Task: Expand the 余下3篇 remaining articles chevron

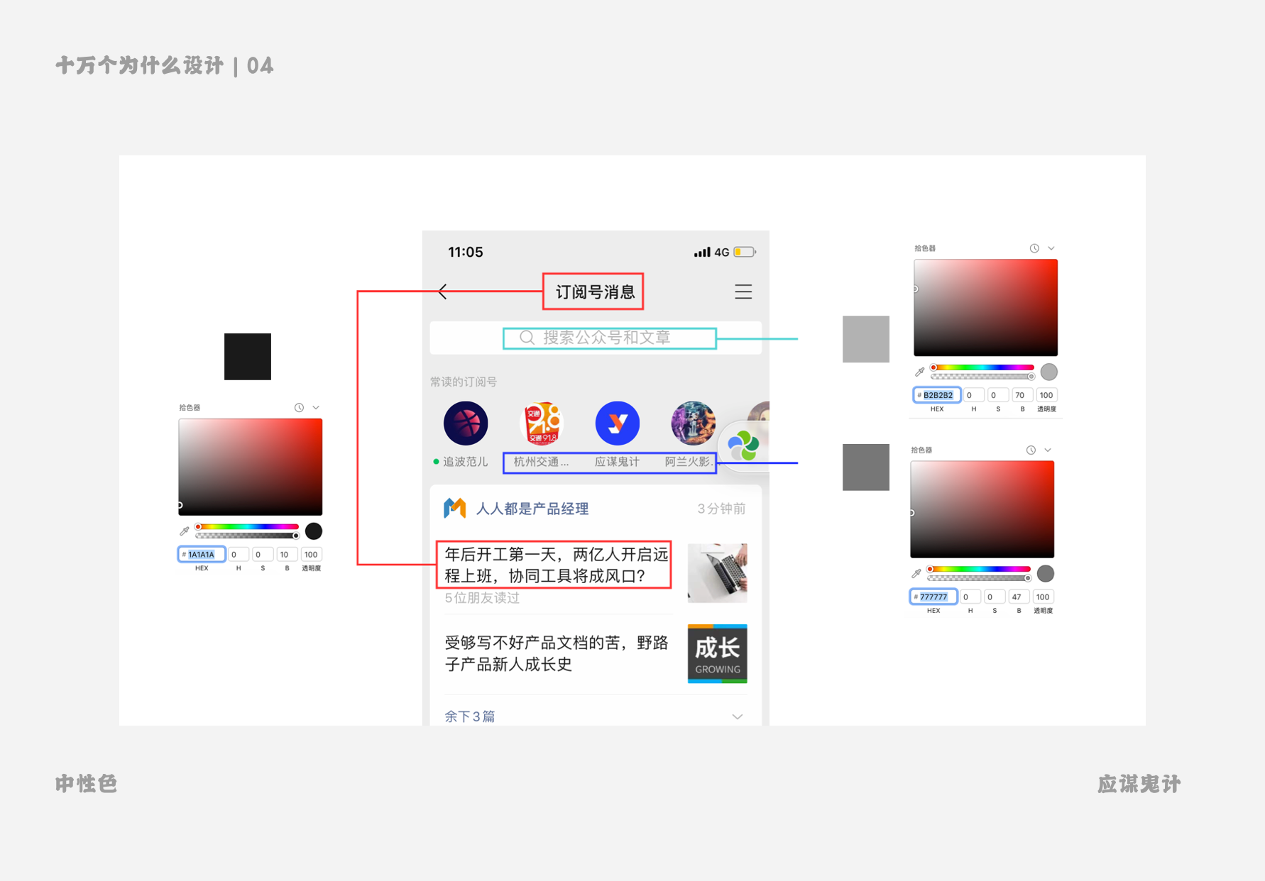Action: click(737, 716)
